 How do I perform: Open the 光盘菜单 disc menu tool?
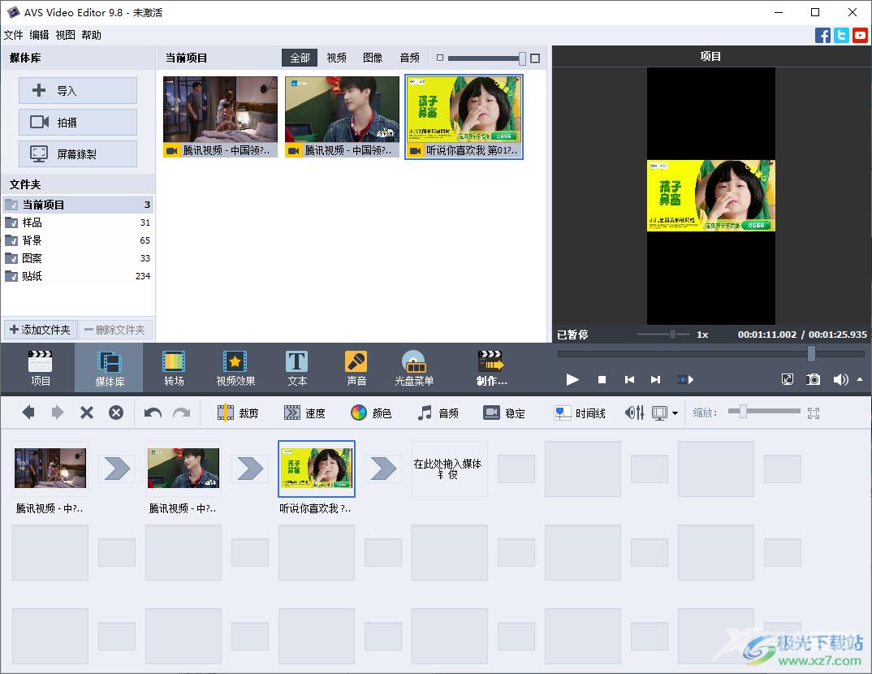(x=414, y=368)
